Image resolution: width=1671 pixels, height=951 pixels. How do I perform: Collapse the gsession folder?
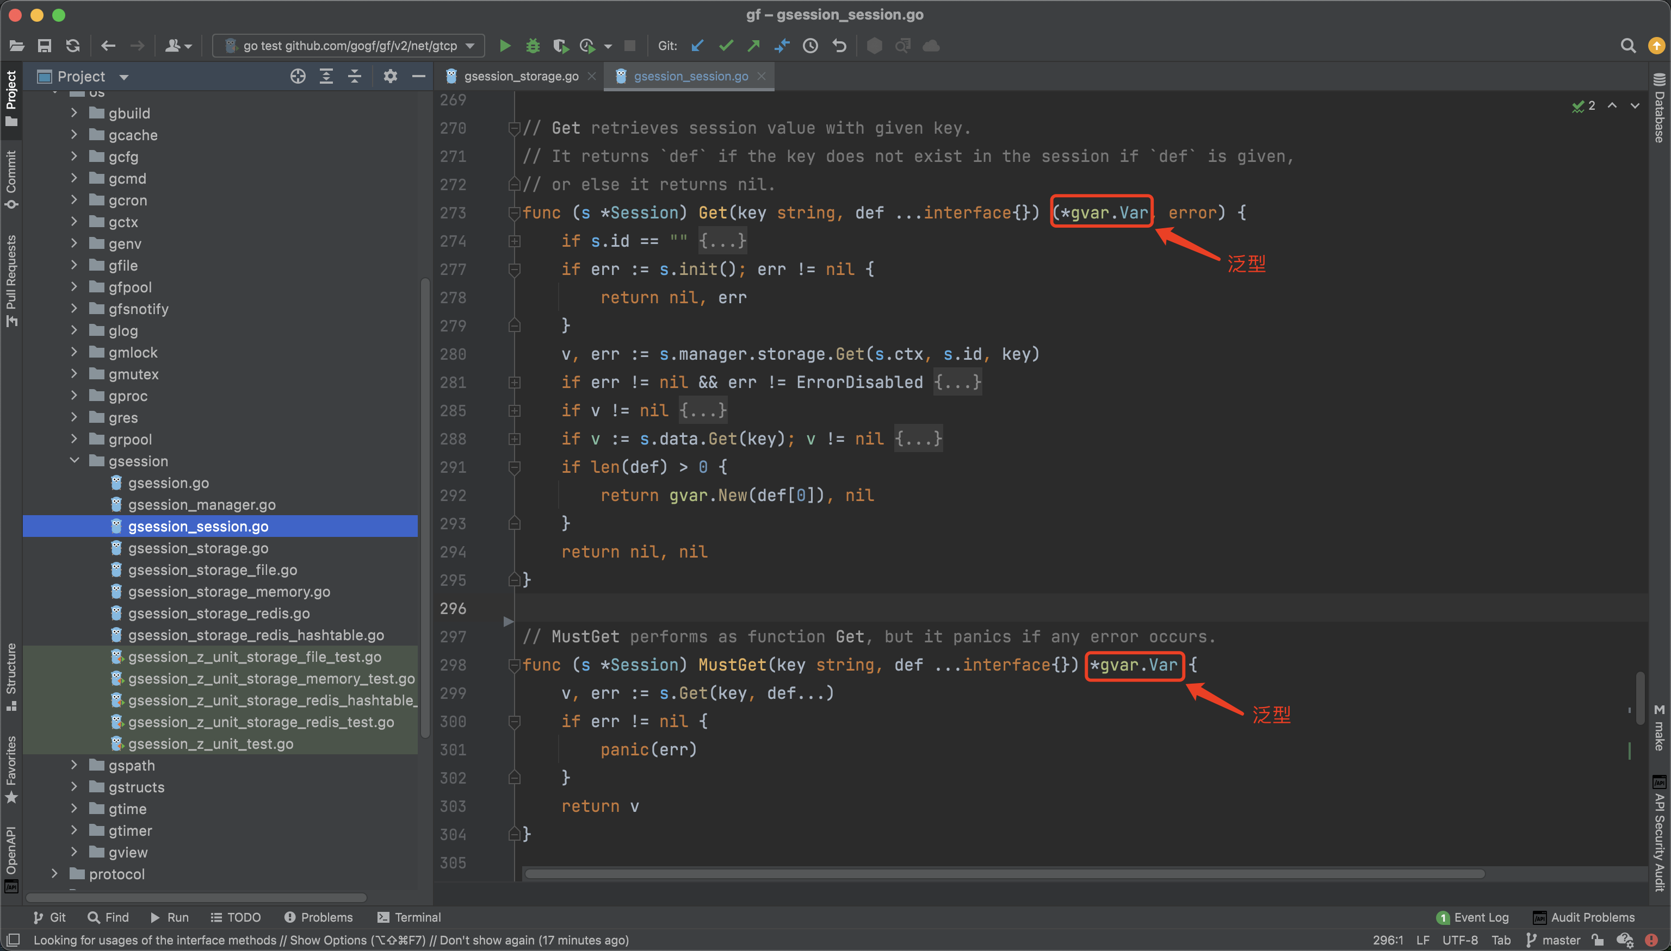75,460
